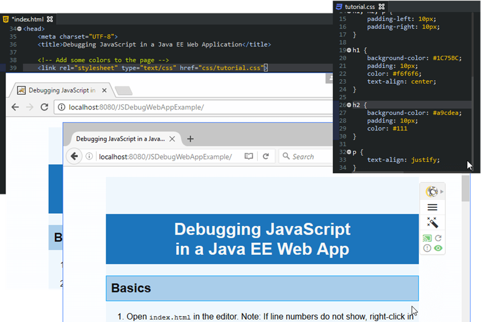Switch to the index.html editor tab

(x=28, y=19)
